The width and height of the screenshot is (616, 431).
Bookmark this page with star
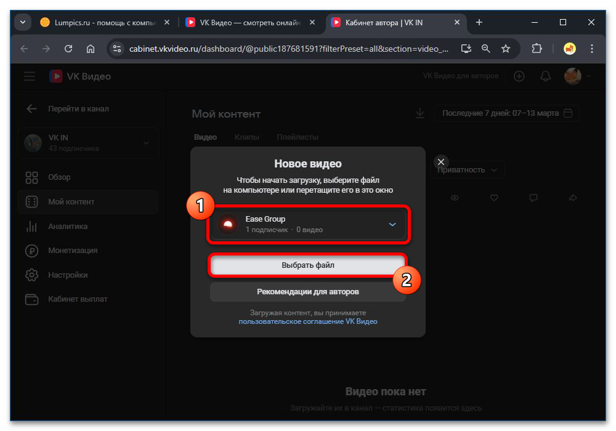(506, 49)
